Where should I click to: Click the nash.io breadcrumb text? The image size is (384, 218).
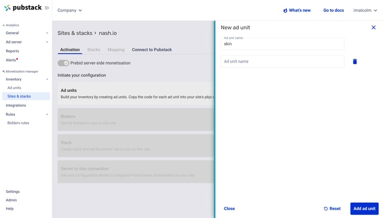point(108,33)
